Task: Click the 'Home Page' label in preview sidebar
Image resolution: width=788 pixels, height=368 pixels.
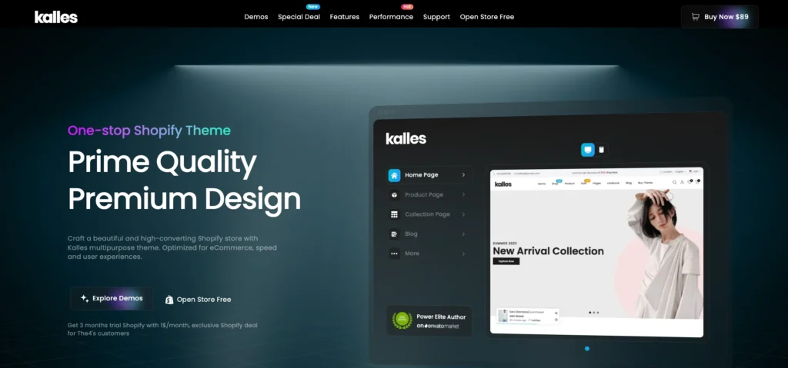Action: click(421, 175)
